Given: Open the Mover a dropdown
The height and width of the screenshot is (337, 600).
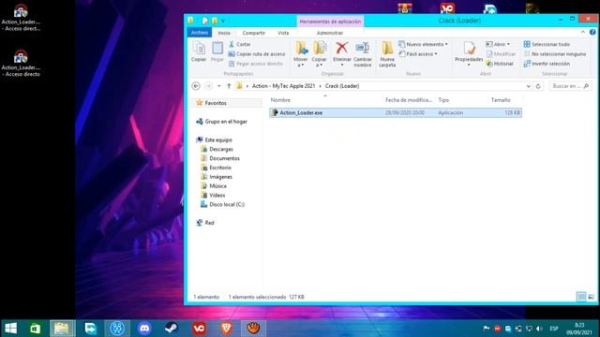Looking at the screenshot, I should pyautogui.click(x=301, y=54).
